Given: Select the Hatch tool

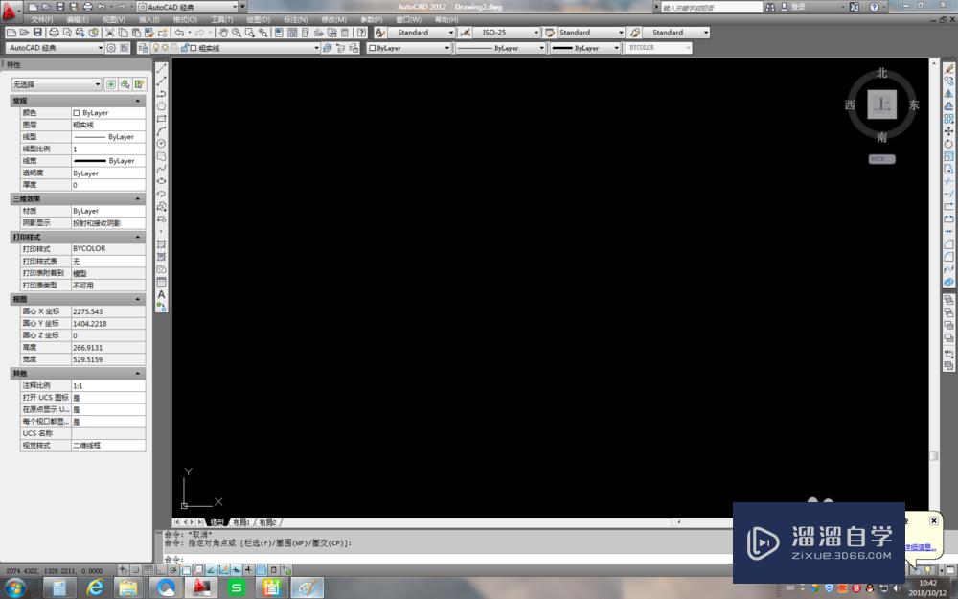Looking at the screenshot, I should tap(161, 243).
